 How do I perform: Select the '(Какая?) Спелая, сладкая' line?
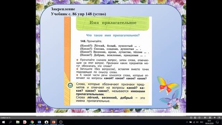[110, 49]
